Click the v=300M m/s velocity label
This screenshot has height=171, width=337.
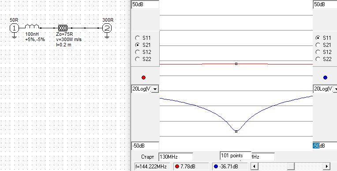(68, 39)
